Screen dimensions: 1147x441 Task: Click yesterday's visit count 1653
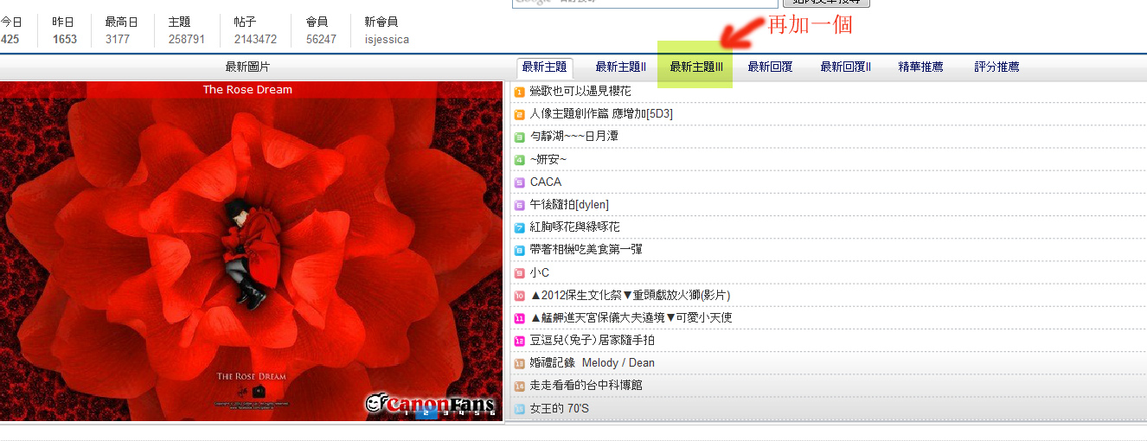pos(65,39)
